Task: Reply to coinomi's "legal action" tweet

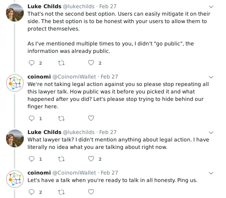Action: (x=32, y=118)
